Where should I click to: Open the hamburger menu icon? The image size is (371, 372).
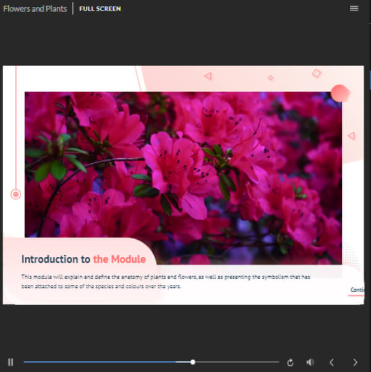(x=354, y=9)
